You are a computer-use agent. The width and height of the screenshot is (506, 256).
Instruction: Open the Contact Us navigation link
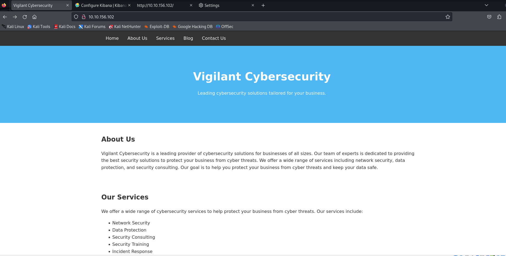[x=214, y=38]
